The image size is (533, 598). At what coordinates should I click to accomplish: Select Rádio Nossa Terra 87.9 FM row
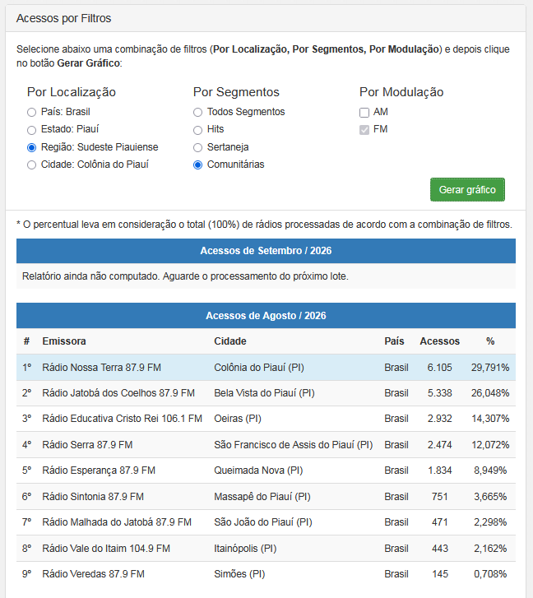266,367
